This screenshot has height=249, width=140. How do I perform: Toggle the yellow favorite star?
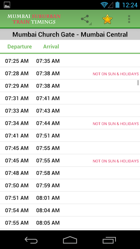pyautogui.click(x=107, y=19)
